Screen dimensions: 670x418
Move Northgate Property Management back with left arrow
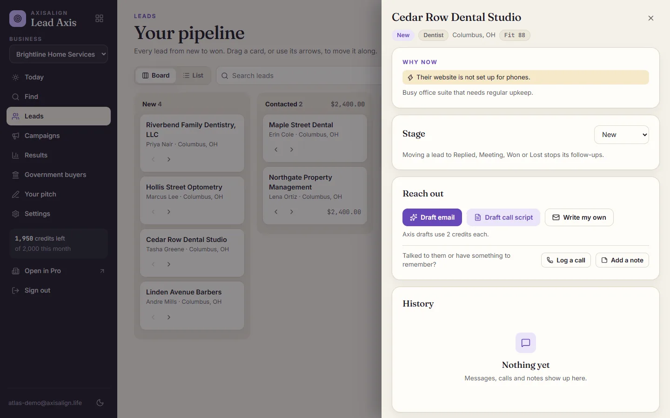pyautogui.click(x=276, y=212)
